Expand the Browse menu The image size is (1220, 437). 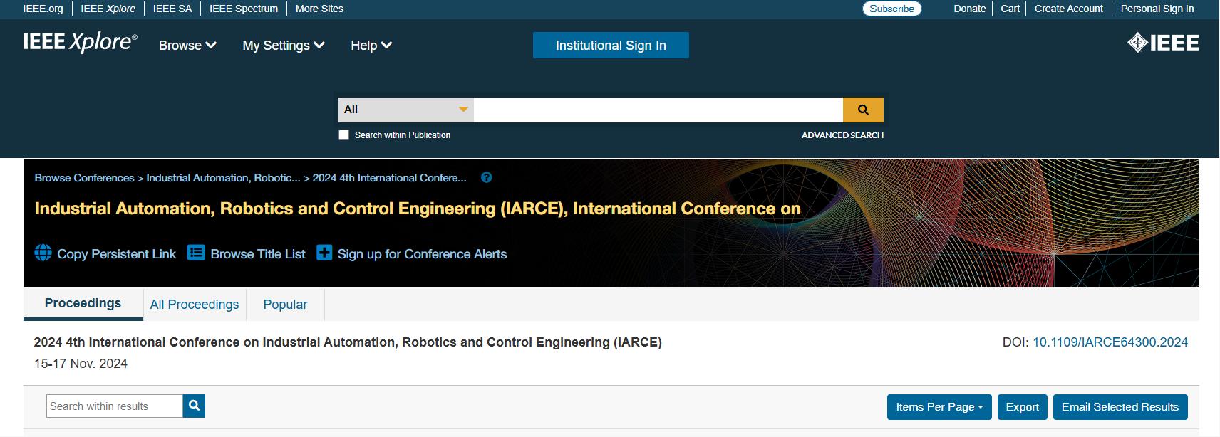pos(187,46)
